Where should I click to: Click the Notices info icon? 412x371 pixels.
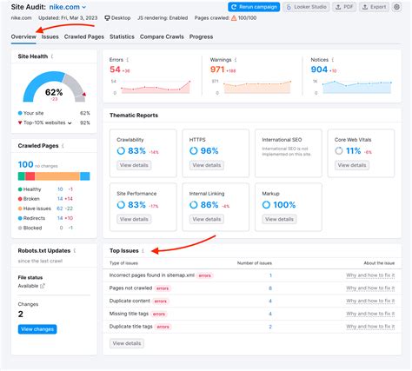(333, 60)
